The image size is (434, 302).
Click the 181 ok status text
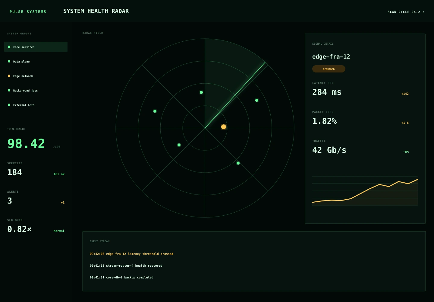coord(59,174)
